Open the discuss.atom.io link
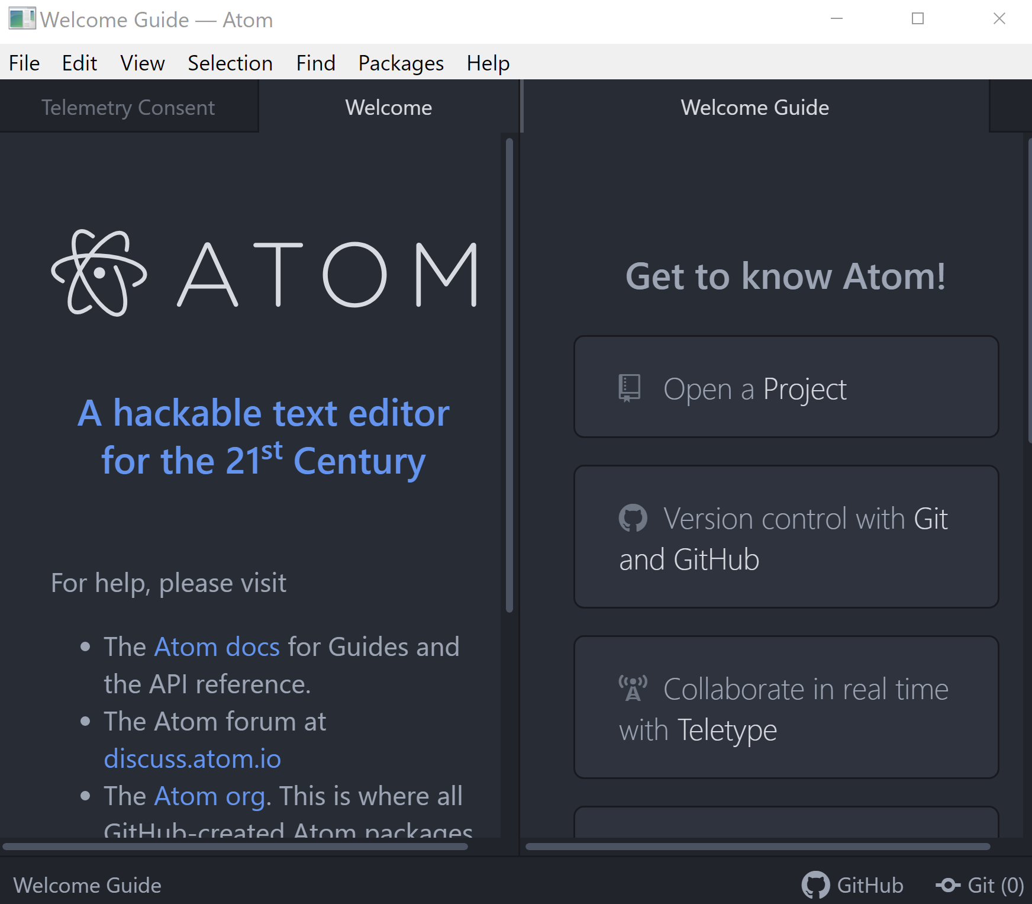 192,758
